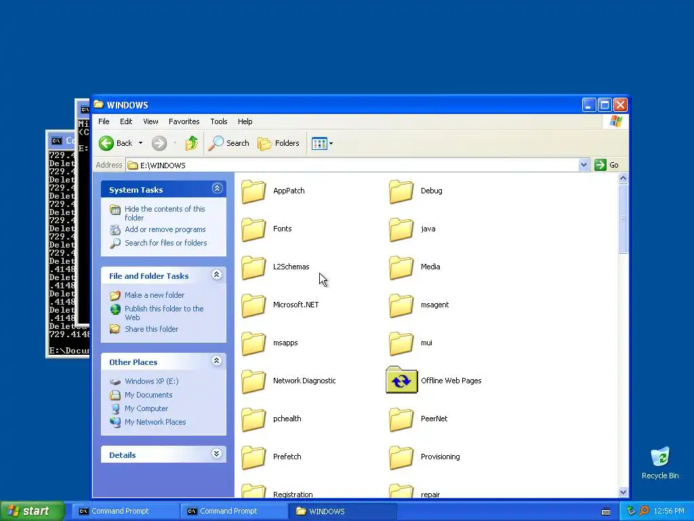
Task: Click the scrollbar down arrow
Action: click(x=623, y=492)
